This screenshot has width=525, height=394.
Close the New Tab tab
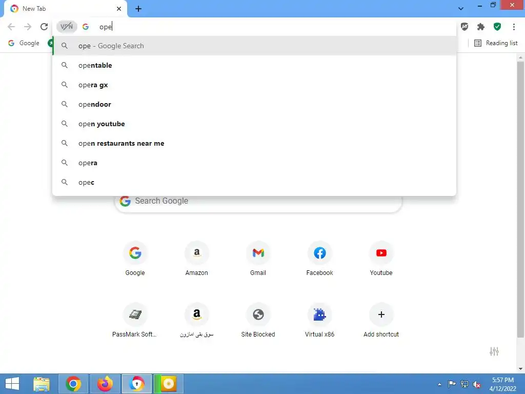tap(119, 9)
